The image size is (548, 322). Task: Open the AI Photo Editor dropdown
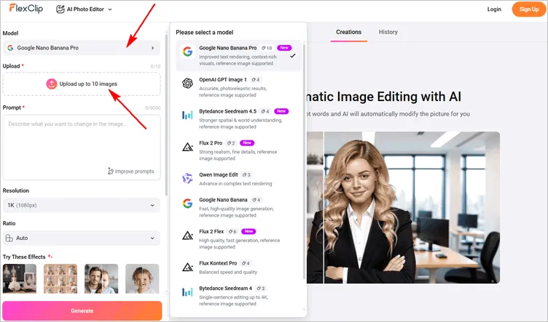click(85, 9)
